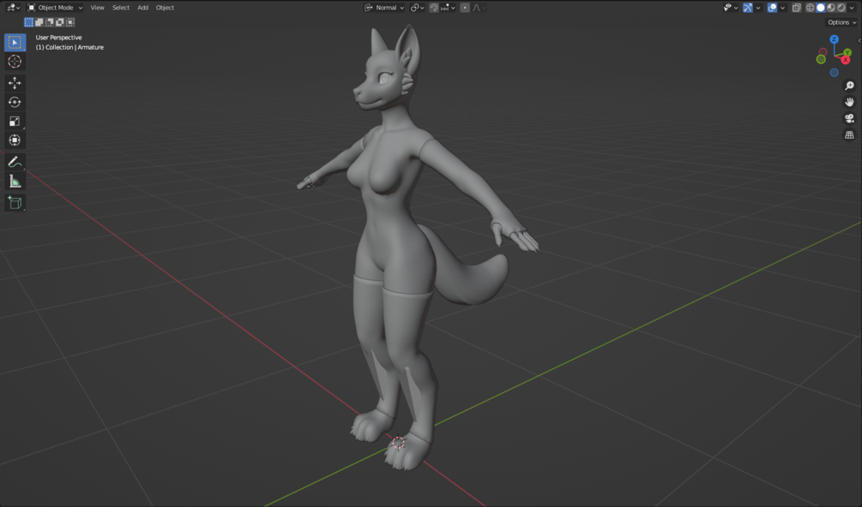Open the View menu

coord(97,8)
